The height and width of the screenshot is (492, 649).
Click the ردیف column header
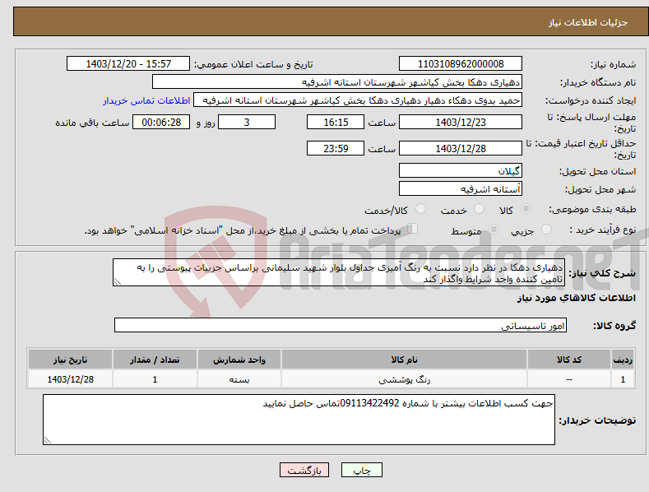coord(623,360)
